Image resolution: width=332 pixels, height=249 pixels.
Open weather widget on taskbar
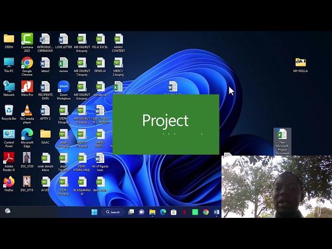pyautogui.click(x=8, y=211)
